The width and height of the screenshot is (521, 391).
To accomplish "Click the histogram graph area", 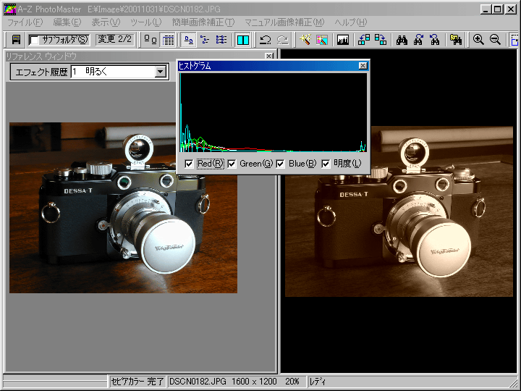I will 273,113.
